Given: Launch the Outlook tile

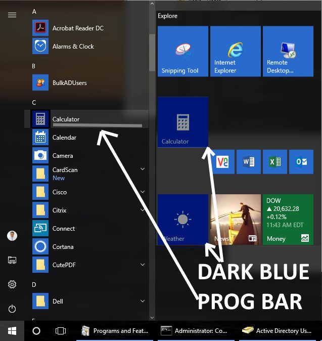Looking at the screenshot, I should [301, 162].
